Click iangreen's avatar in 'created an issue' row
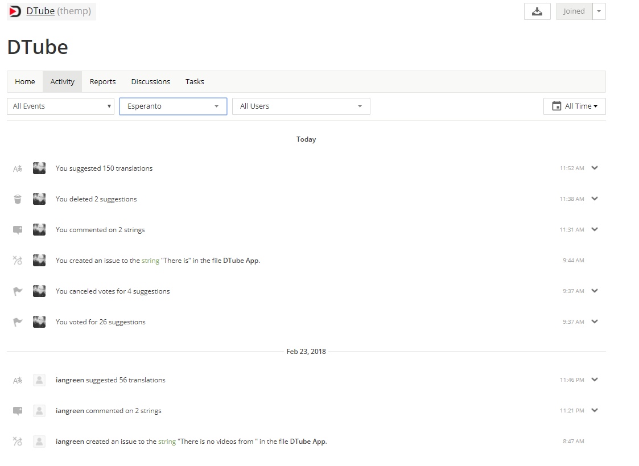Screen dimensions: 639x466 [39, 442]
